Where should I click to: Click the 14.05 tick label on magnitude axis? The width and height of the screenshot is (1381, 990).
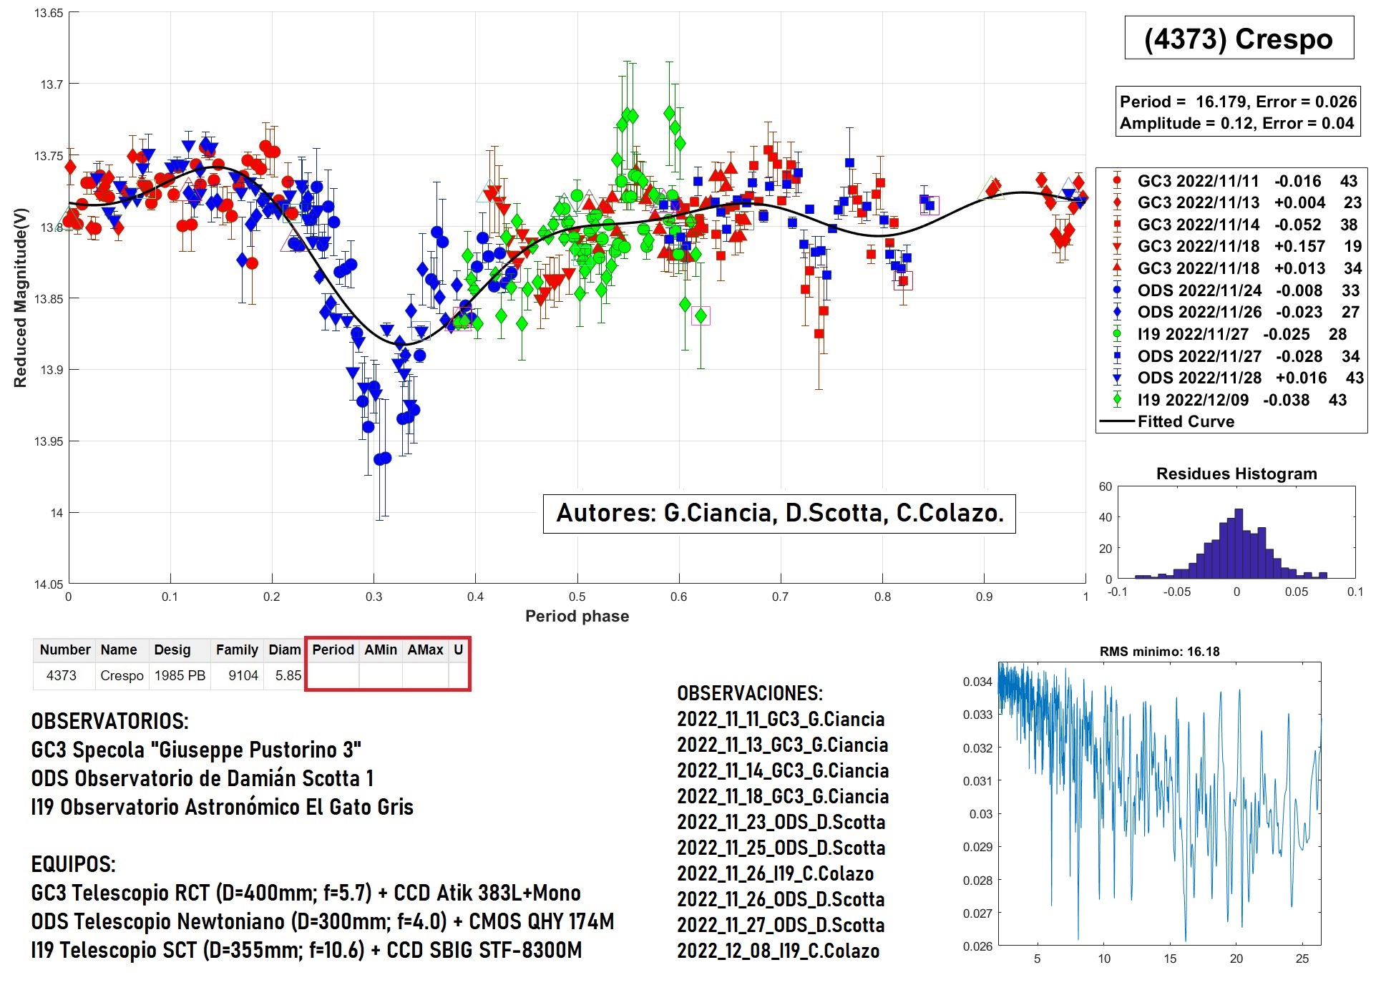tap(48, 584)
